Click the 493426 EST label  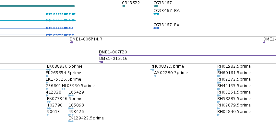76,112
